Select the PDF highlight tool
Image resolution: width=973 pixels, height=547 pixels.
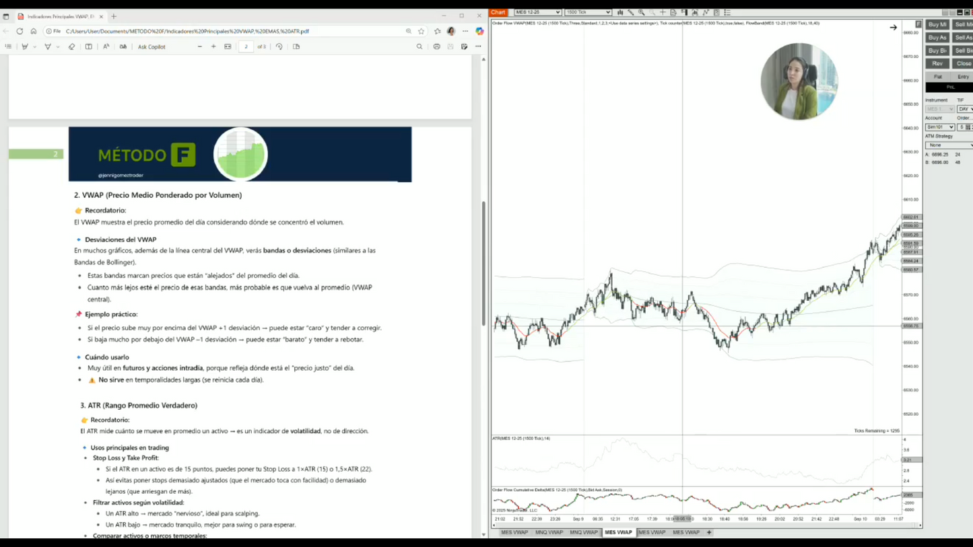tap(25, 46)
